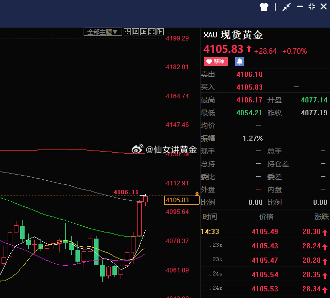Screen dimensions: 330x298
Task: Toggle the crosshair cursor tool
Action: [127, 32]
